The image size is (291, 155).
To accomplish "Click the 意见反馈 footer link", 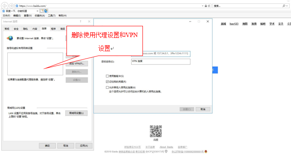I will [x=140, y=152].
